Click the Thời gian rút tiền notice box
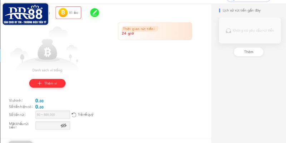Screen dimensions: 286x143 155,31
